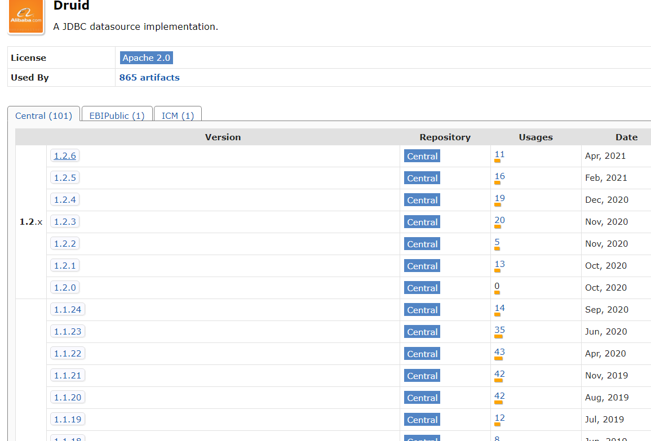Click the Central badge next to 1.1.22
651x441 pixels.
[422, 354]
